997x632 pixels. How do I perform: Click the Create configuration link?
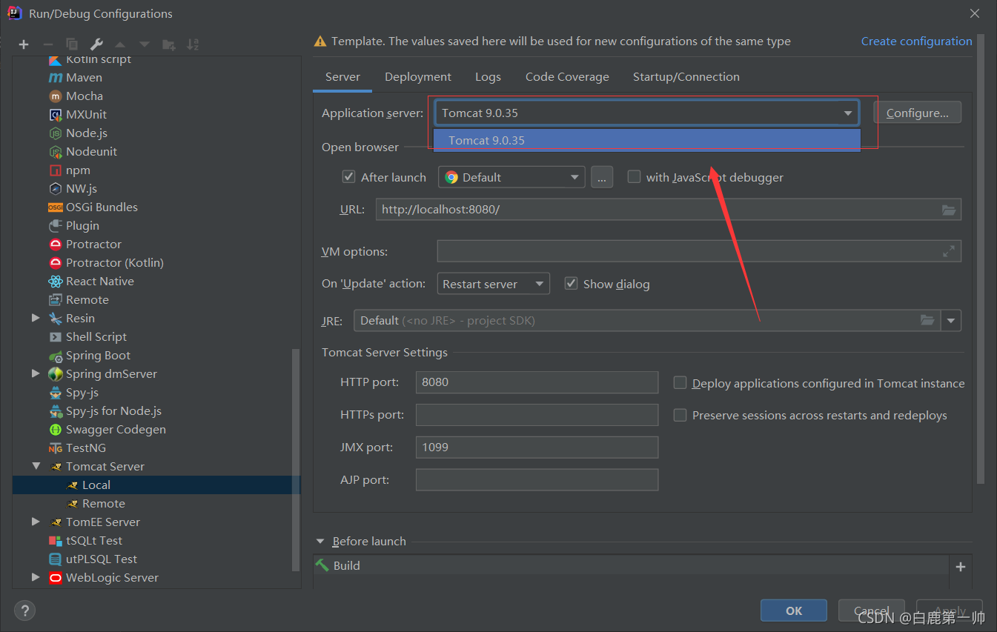916,41
